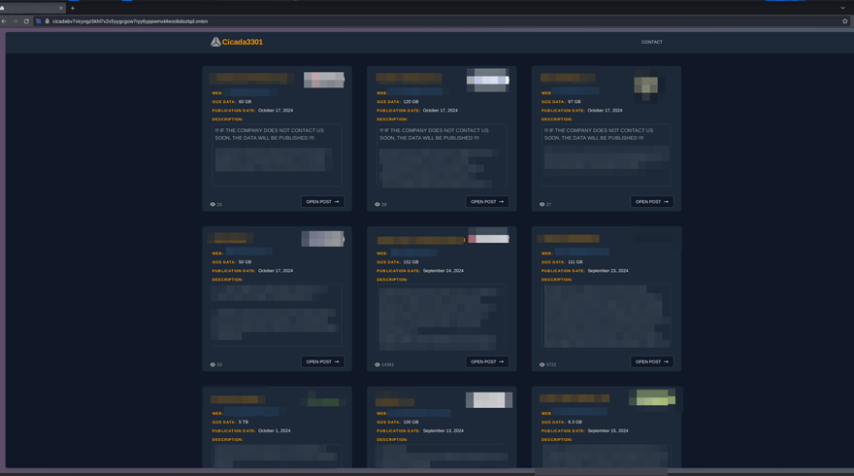Click the 'September 13, 2024' publication date

pyautogui.click(x=443, y=430)
